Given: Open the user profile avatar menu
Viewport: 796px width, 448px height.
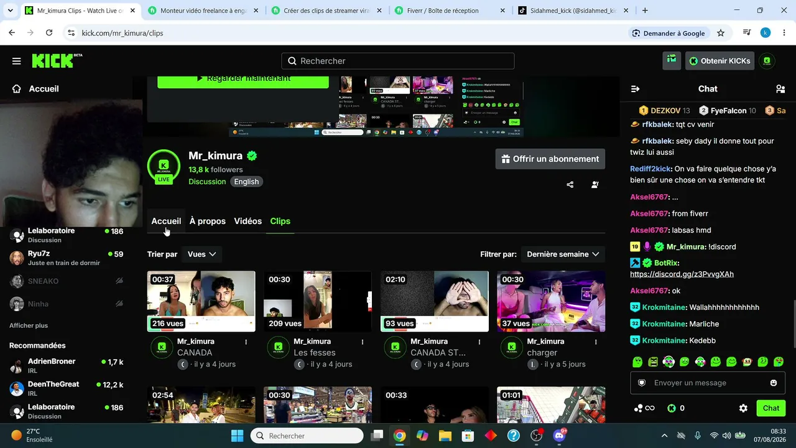Looking at the screenshot, I should 767,60.
